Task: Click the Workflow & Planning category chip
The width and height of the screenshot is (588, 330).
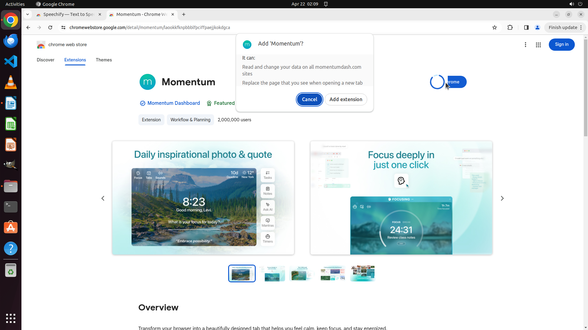Action: (190, 120)
